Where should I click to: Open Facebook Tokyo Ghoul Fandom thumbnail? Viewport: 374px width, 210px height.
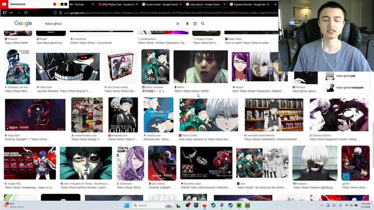[315, 163]
